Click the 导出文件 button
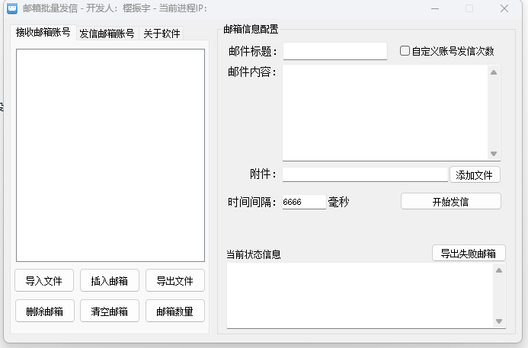Viewport: 528px width, 348px height. tap(175, 281)
